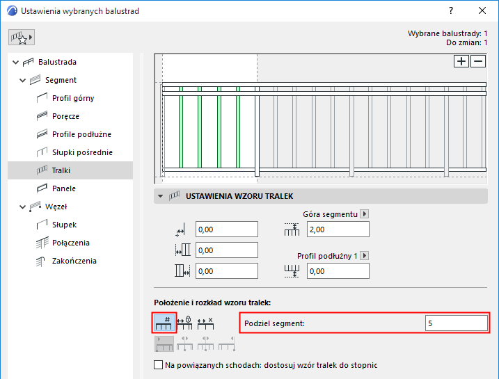Edit the Podziel segment value field
Screen dimensions: 499x379
456,323
